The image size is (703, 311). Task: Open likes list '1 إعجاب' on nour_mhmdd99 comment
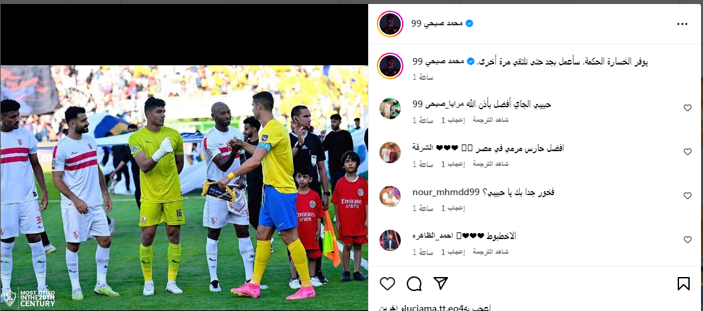point(453,208)
